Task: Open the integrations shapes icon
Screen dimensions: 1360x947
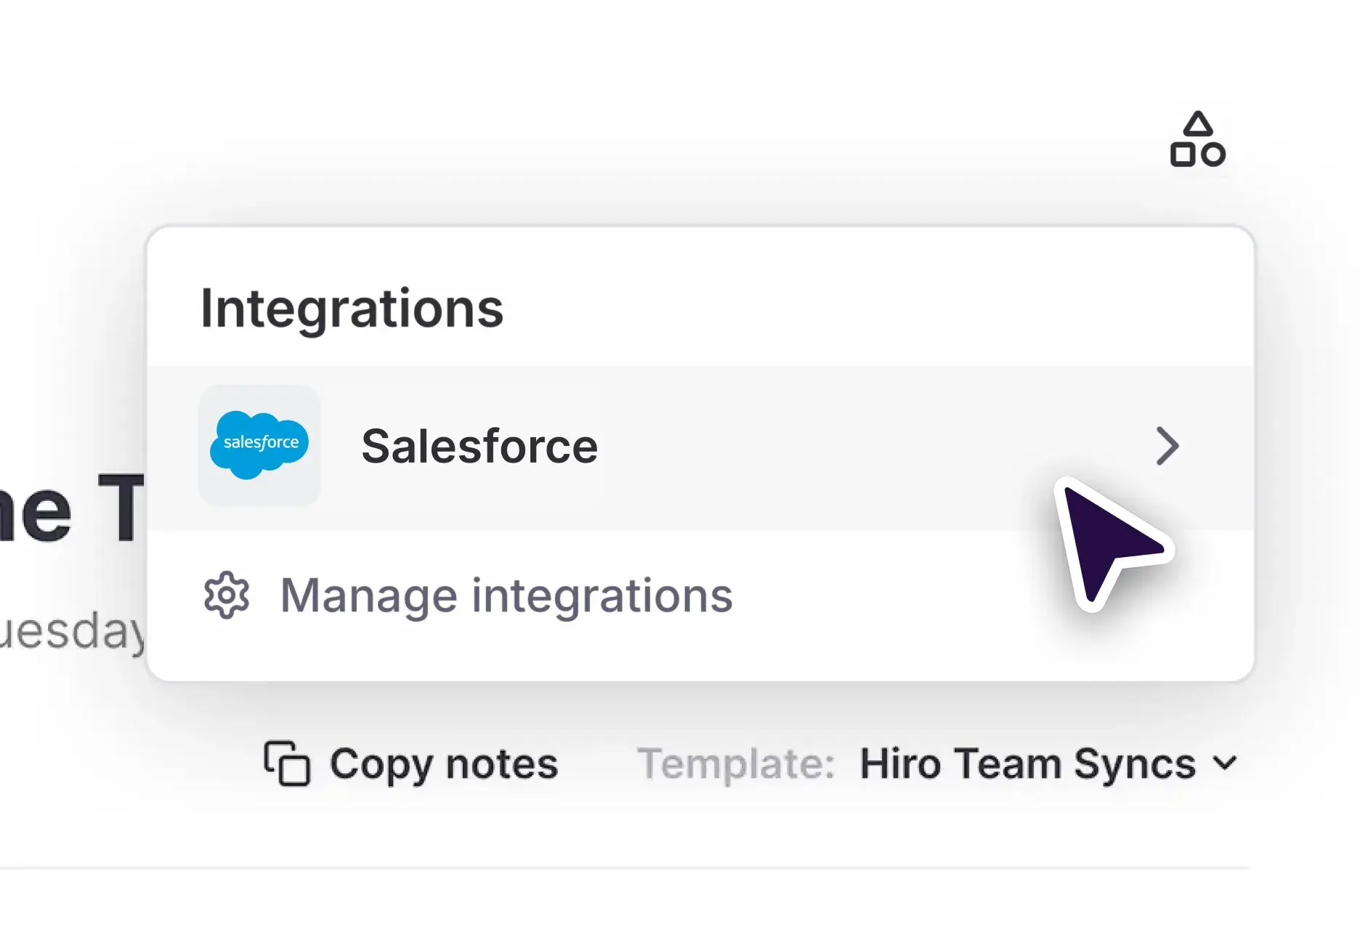Action: pyautogui.click(x=1197, y=139)
